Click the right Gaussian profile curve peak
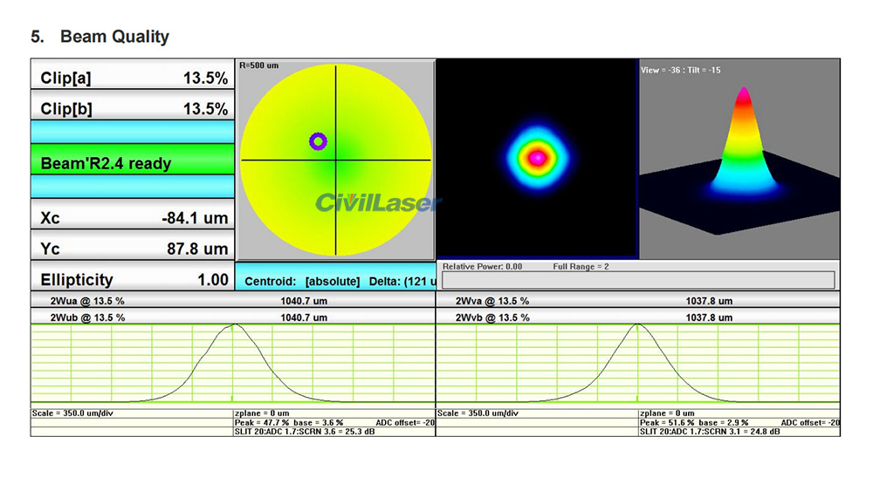 coord(638,326)
